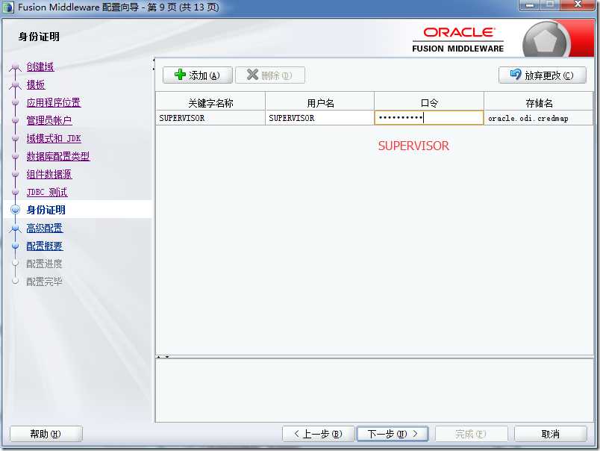This screenshot has width=600, height=451.
Task: Click the 放弃更改 undo arrow icon
Action: point(516,74)
